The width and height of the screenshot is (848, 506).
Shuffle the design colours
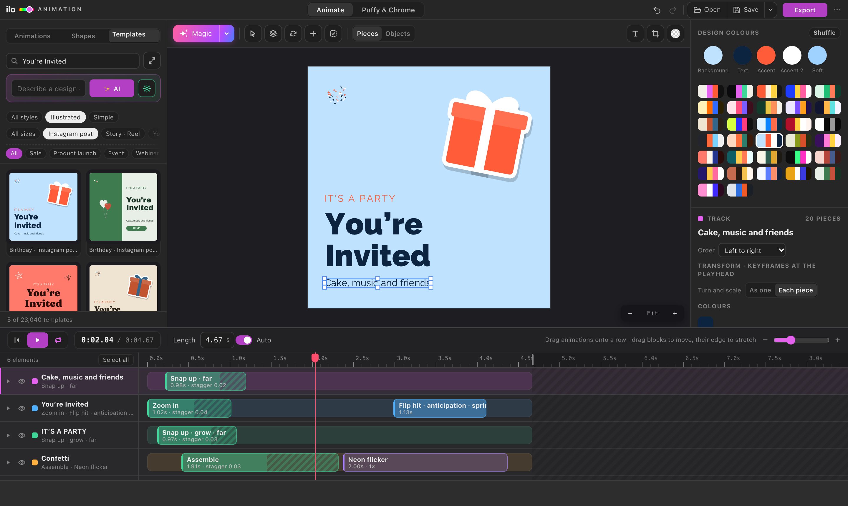(824, 33)
